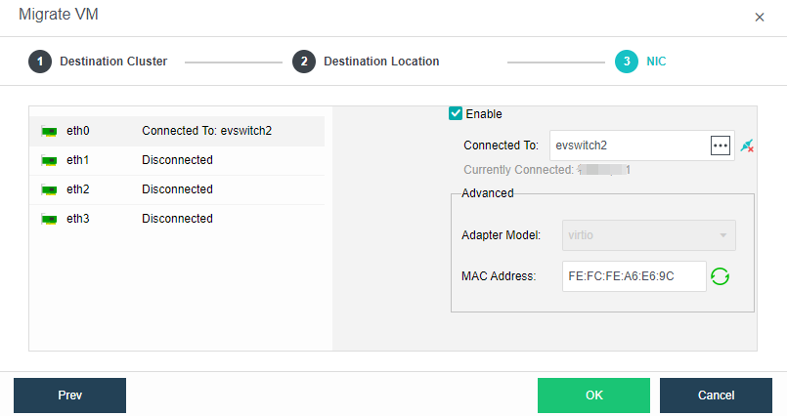Click the Connected To evswitch2 field
The width and height of the screenshot is (787, 416).
[x=628, y=146]
